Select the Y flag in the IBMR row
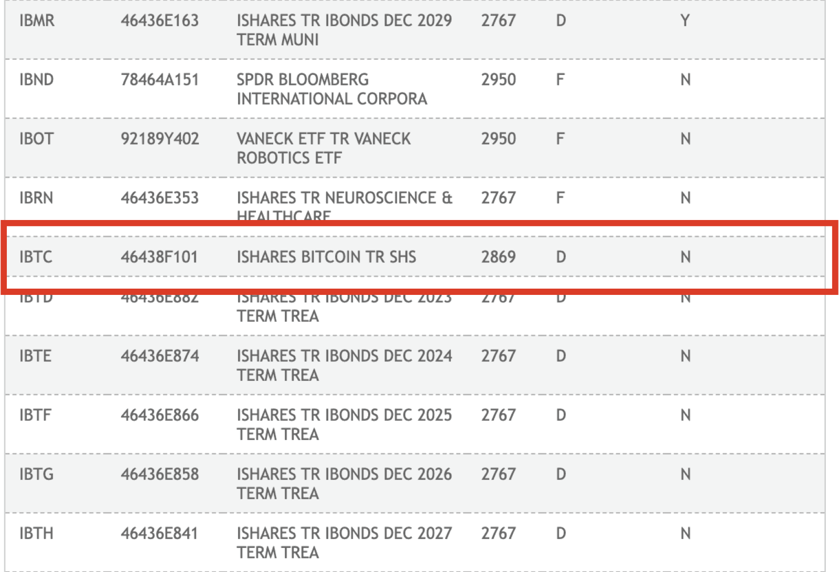The width and height of the screenshot is (839, 572). pyautogui.click(x=685, y=20)
